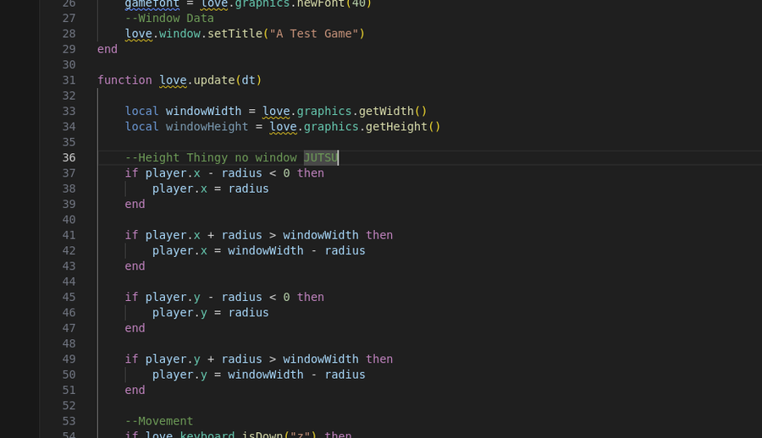The height and width of the screenshot is (438, 762).
Task: Click 'windowWidth - radius' on line 42
Action: click(296, 251)
